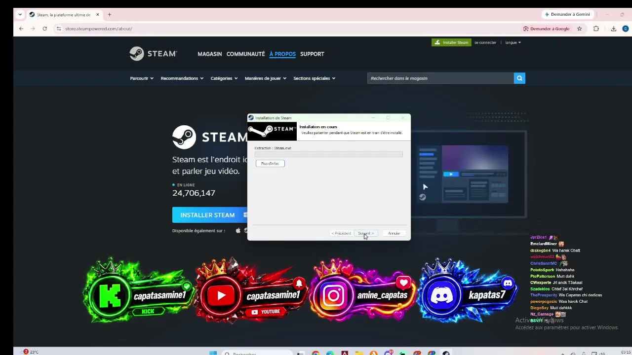This screenshot has height=355, width=632.
Task: Select the Steam browser tab
Action: [x=64, y=15]
